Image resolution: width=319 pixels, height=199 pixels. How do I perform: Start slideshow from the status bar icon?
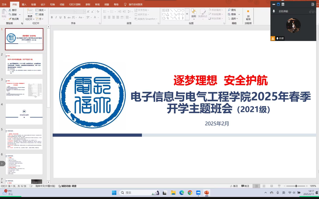pyautogui.click(x=279, y=186)
